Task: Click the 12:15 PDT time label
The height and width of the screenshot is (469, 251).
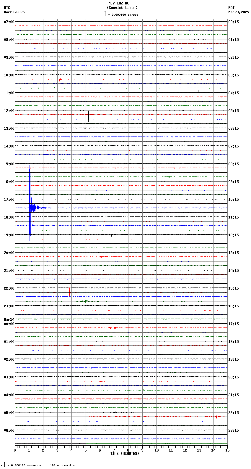Action: (234, 235)
